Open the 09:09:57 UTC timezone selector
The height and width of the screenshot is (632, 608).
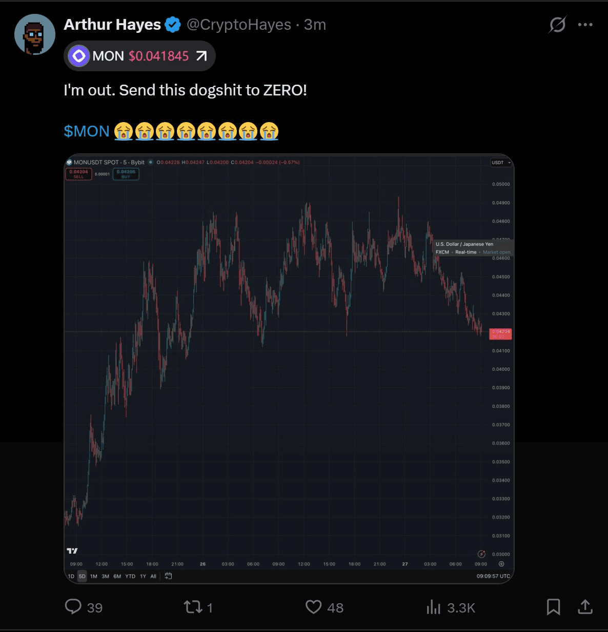(x=493, y=576)
